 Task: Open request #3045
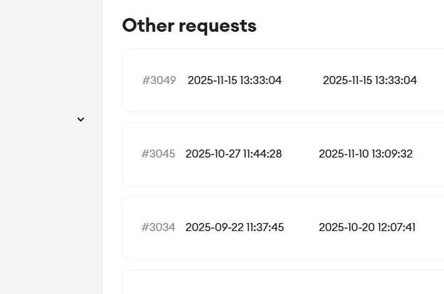click(x=158, y=154)
